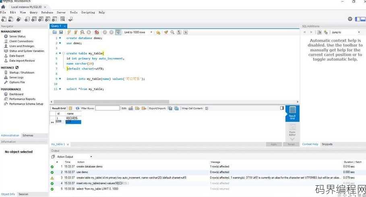Open Data Export in navigator

point(17,56)
